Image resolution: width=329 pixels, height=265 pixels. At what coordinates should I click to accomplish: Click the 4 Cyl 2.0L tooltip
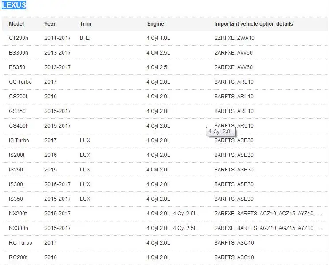[221, 132]
